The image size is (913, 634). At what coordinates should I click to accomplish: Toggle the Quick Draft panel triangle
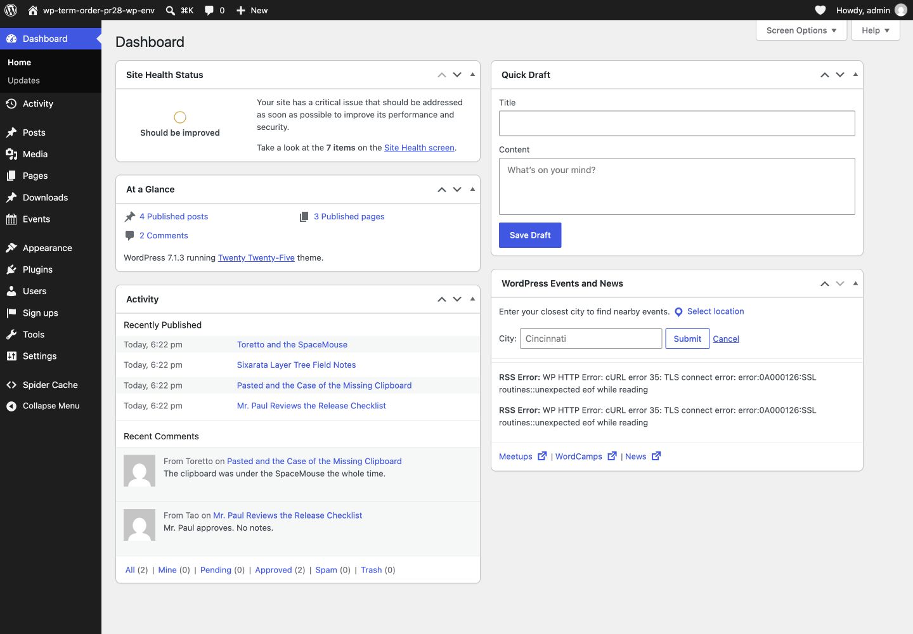point(855,75)
